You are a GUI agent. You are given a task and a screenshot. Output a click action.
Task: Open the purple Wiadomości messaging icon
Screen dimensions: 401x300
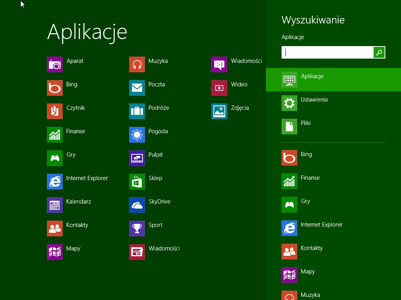click(x=219, y=64)
